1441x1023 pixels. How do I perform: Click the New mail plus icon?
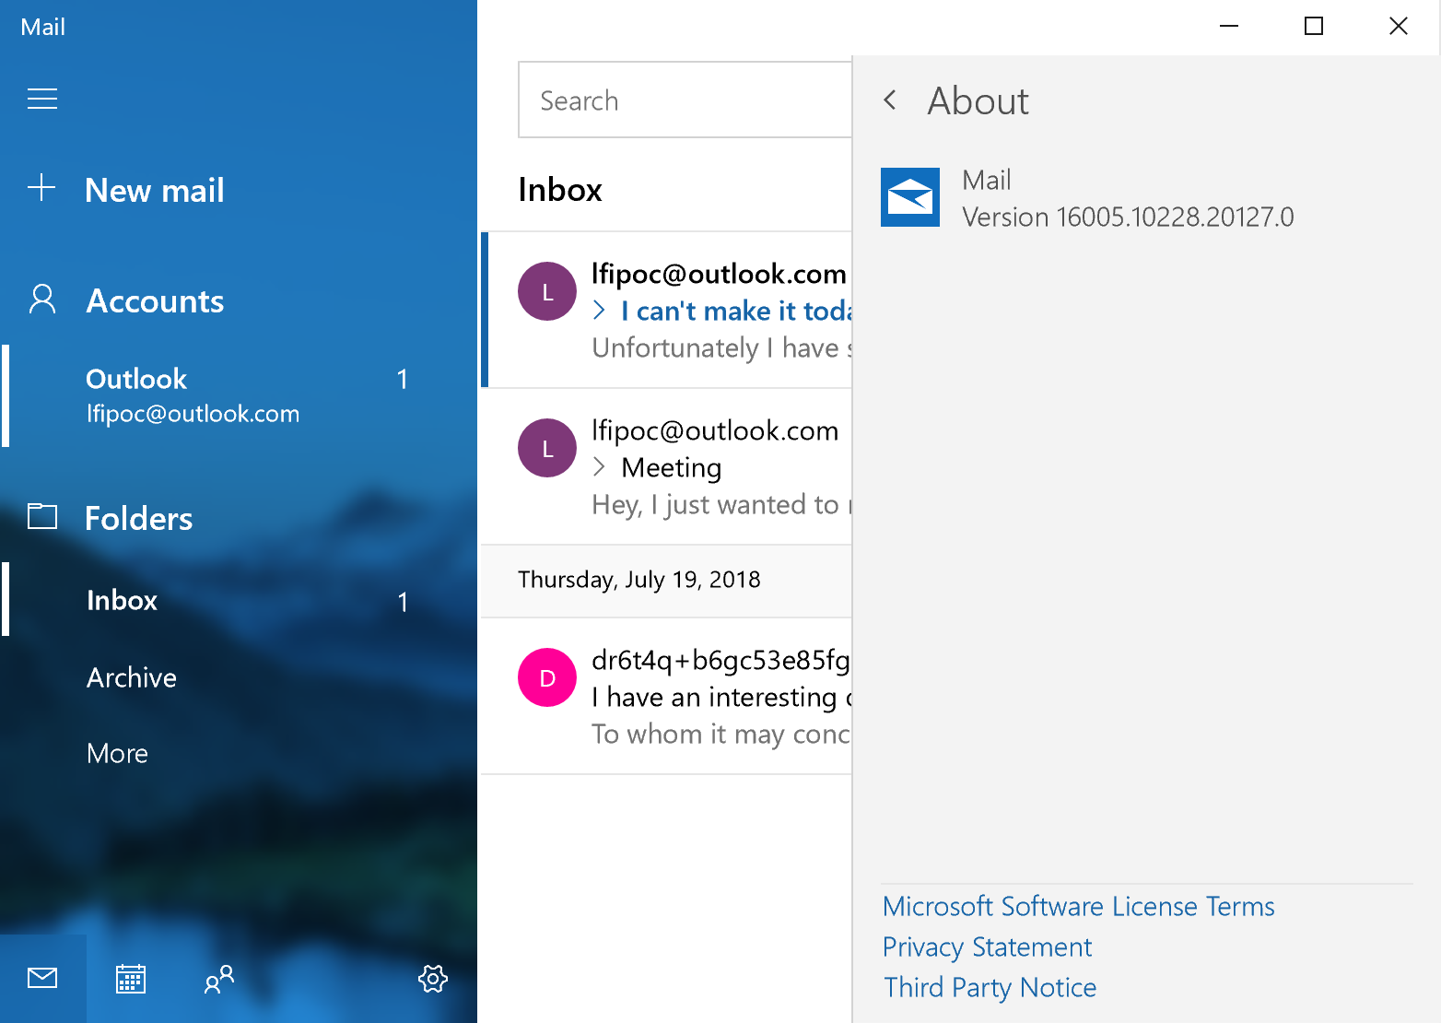point(41,188)
